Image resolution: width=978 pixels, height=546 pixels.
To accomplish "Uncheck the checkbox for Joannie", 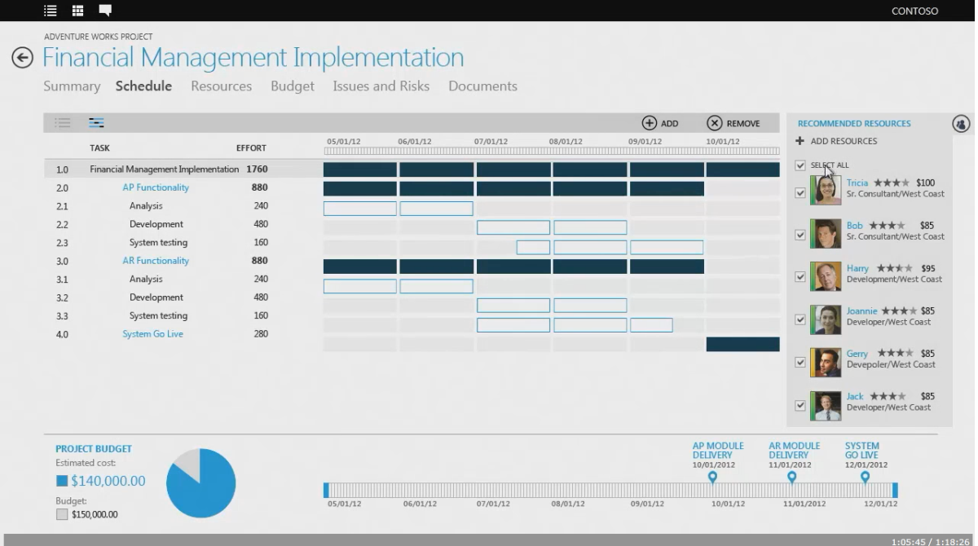I will 800,320.
